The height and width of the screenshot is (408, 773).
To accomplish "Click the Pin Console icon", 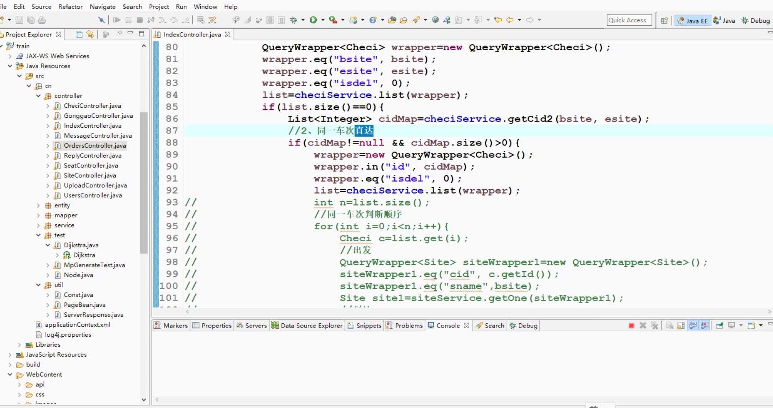I will point(720,325).
